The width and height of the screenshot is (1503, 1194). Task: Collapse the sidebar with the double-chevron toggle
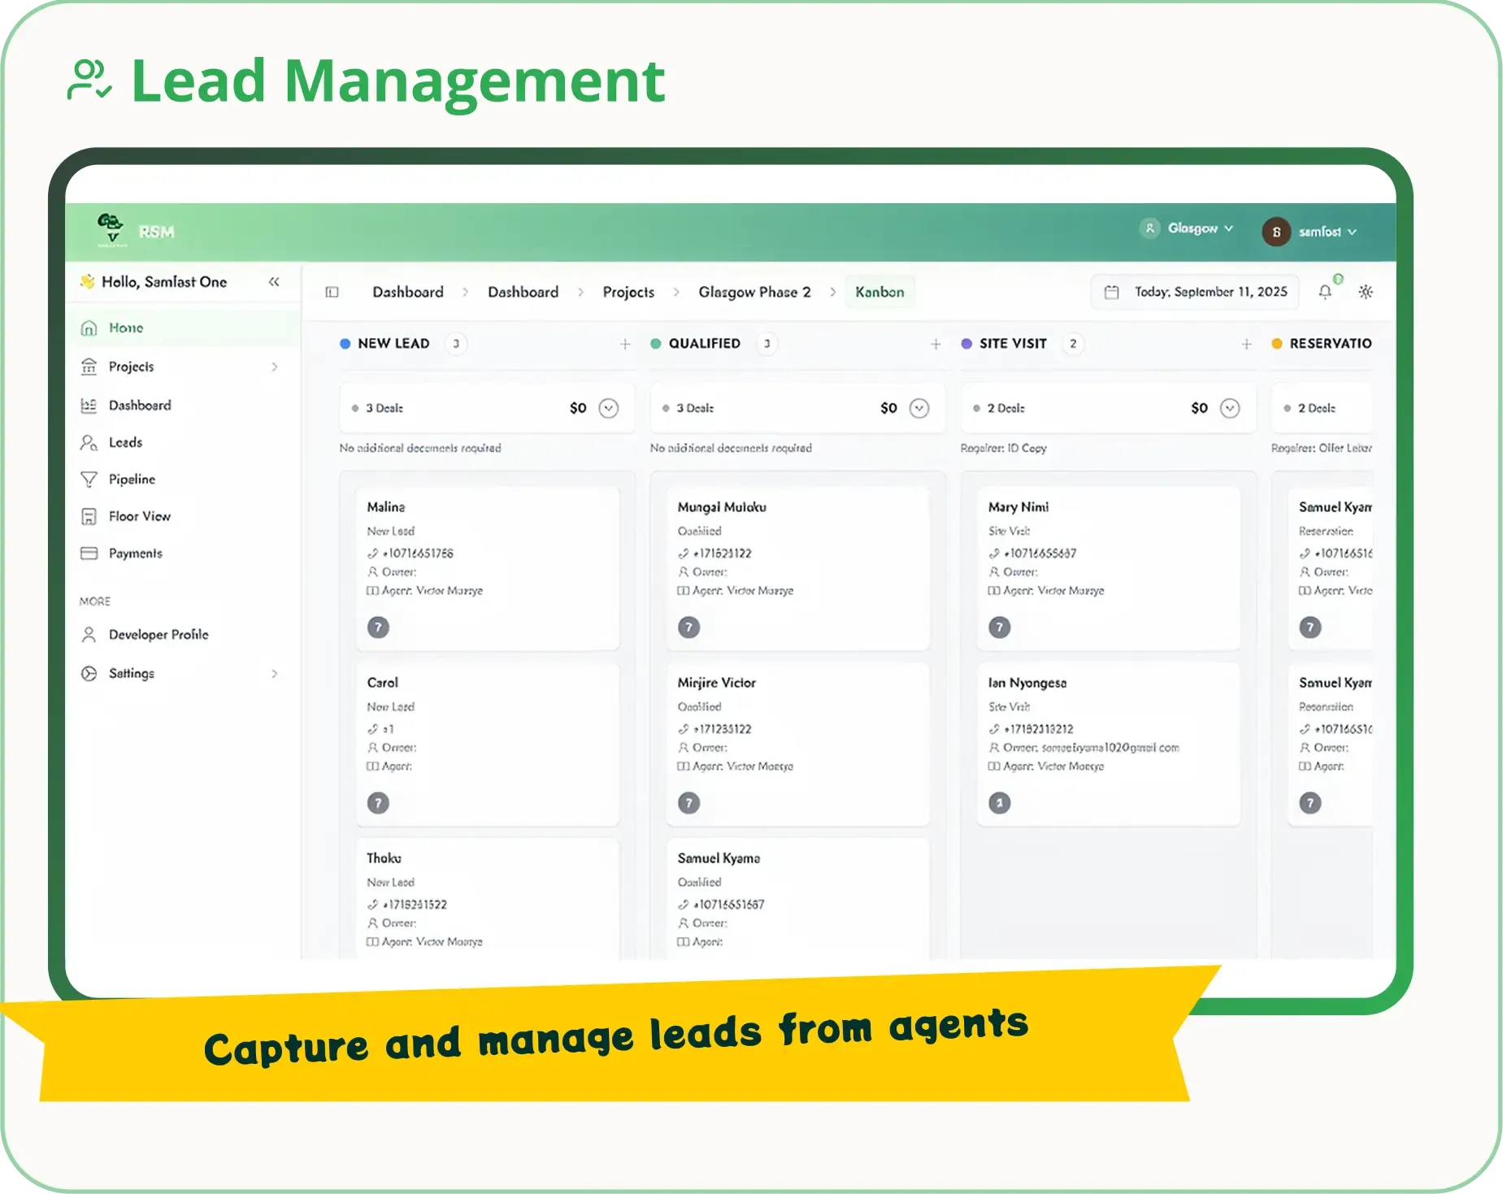coord(274,281)
